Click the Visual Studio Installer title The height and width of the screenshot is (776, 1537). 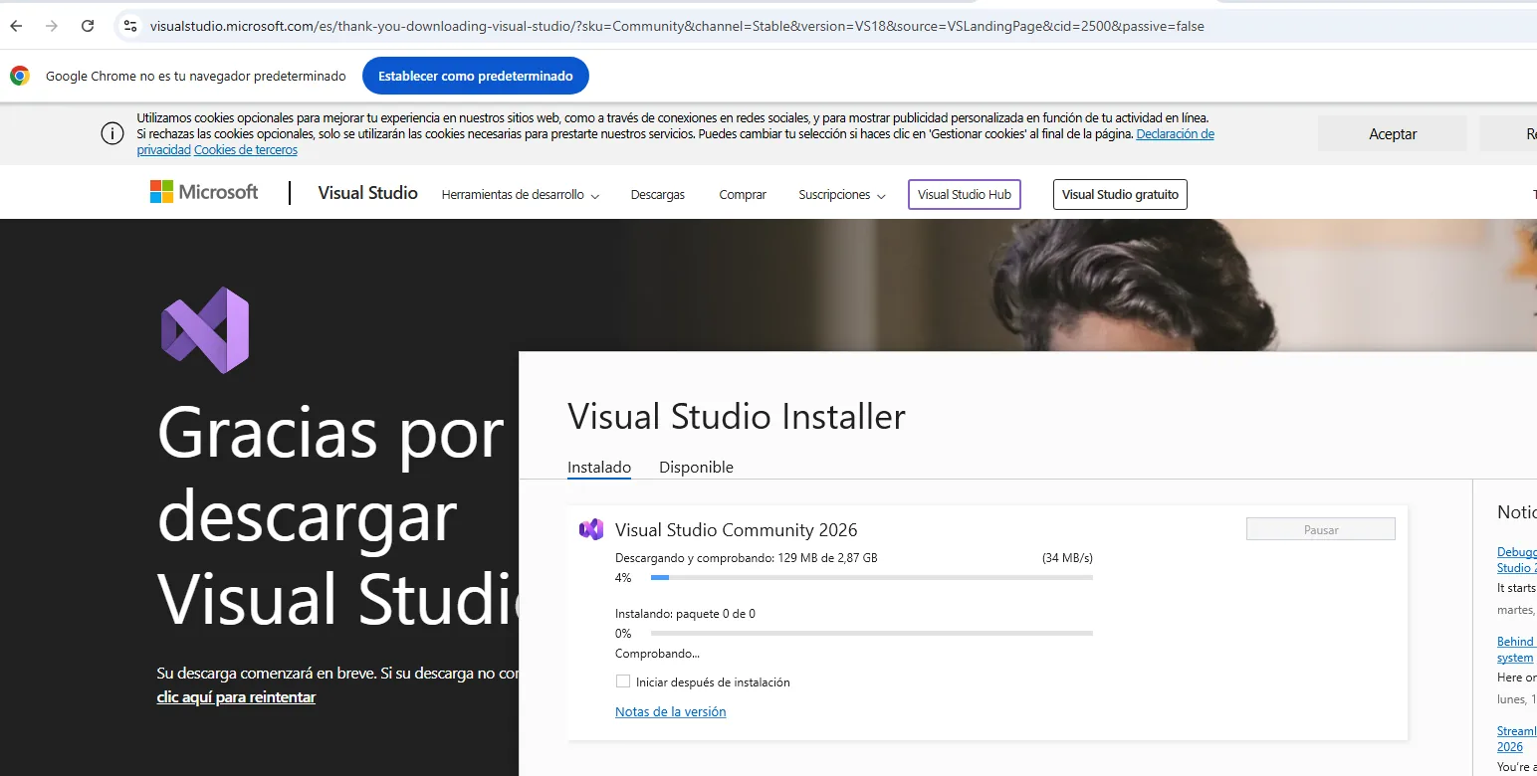[x=737, y=416]
